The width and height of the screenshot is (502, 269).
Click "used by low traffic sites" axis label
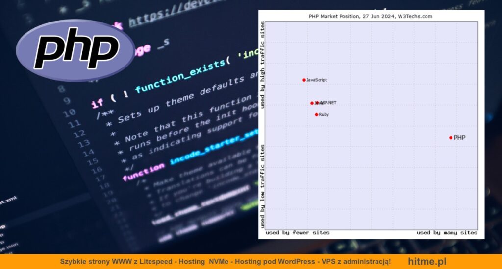pos(263,186)
